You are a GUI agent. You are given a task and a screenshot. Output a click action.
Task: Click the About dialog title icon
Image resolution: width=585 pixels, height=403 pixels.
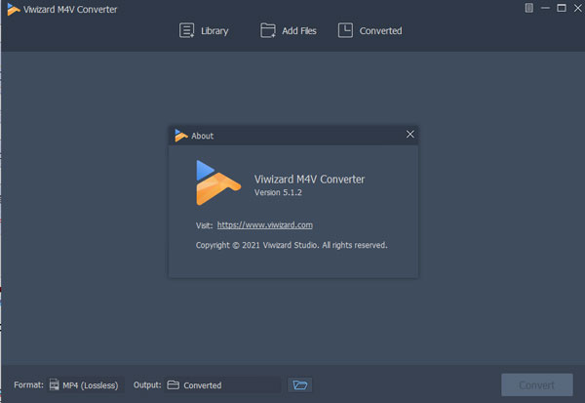pos(181,136)
